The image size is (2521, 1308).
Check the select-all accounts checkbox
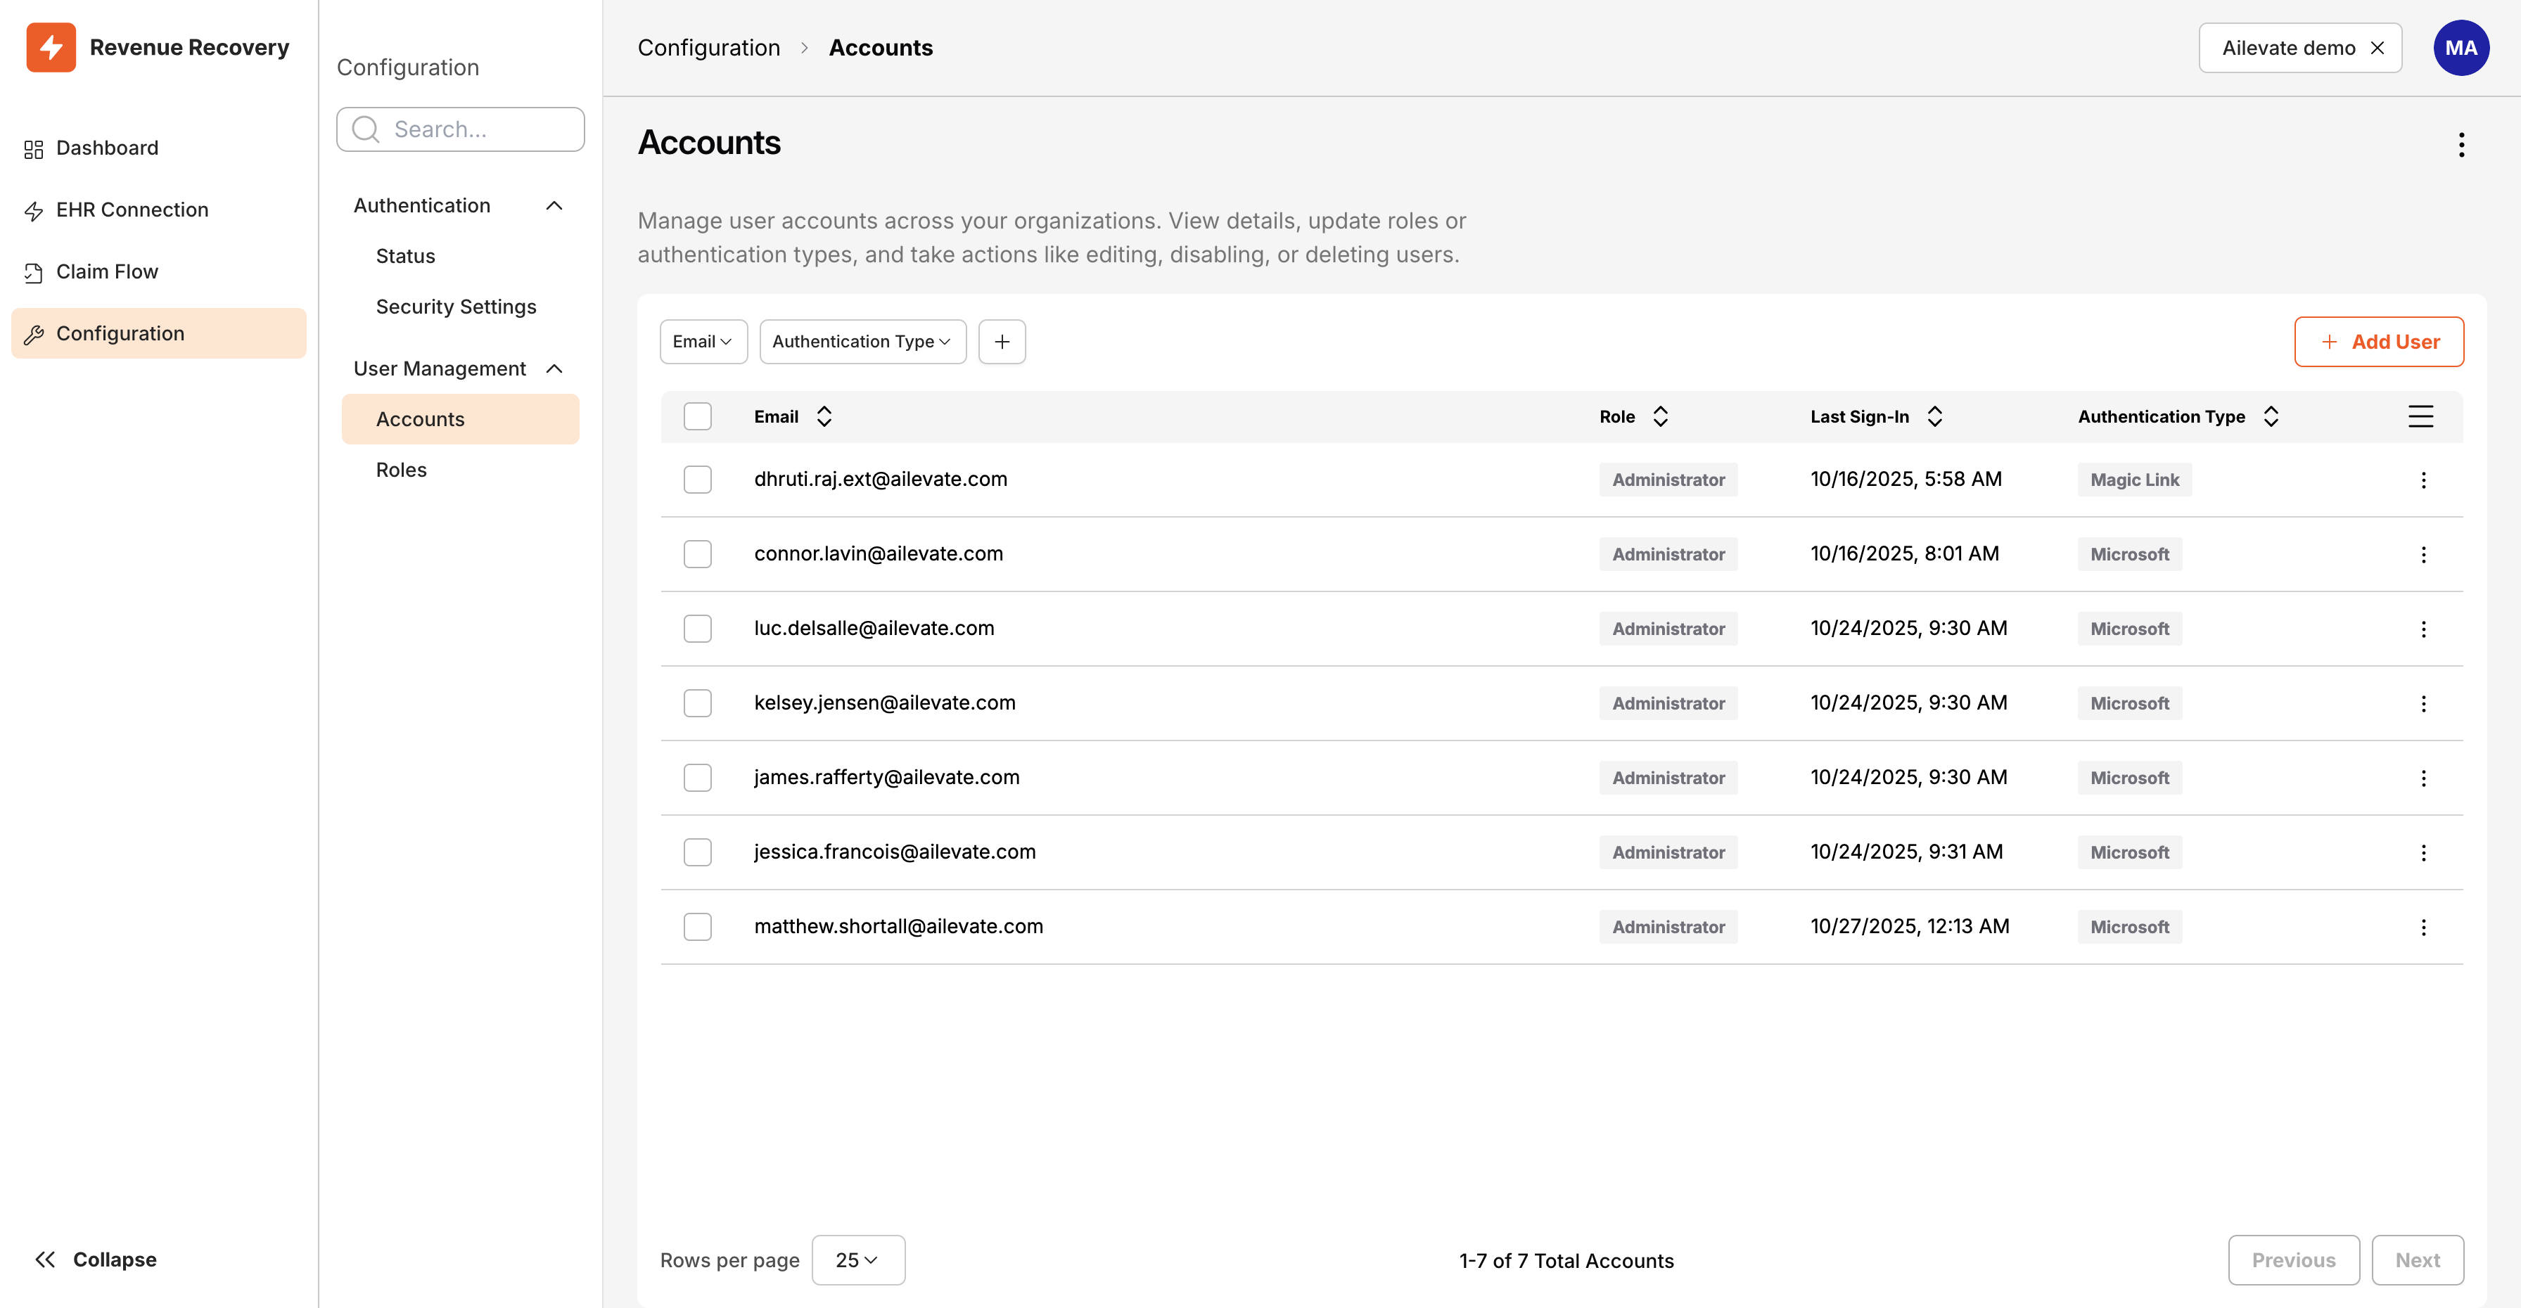pos(697,416)
